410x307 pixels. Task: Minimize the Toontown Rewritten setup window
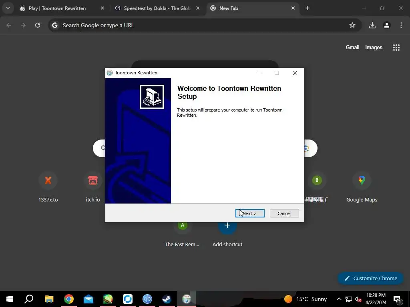(259, 73)
